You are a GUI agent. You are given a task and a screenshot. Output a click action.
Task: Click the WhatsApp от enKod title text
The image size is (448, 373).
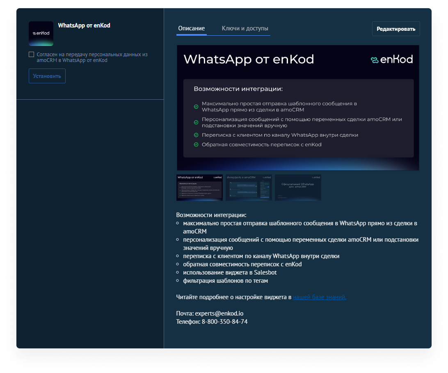(84, 25)
